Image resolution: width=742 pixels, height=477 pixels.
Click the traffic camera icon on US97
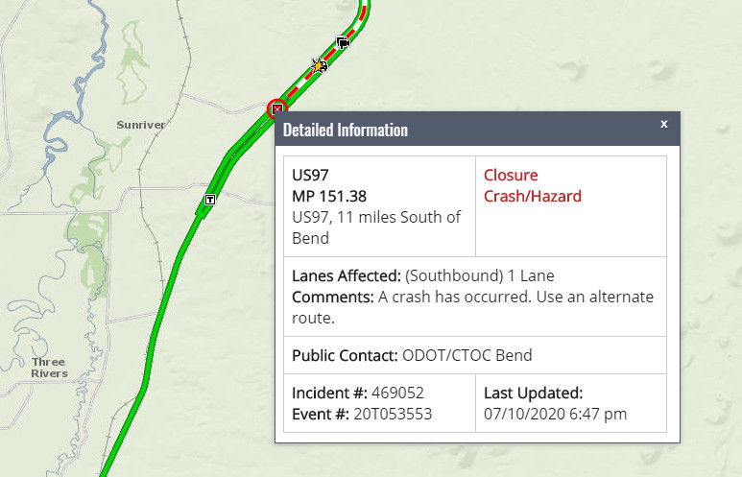[343, 41]
